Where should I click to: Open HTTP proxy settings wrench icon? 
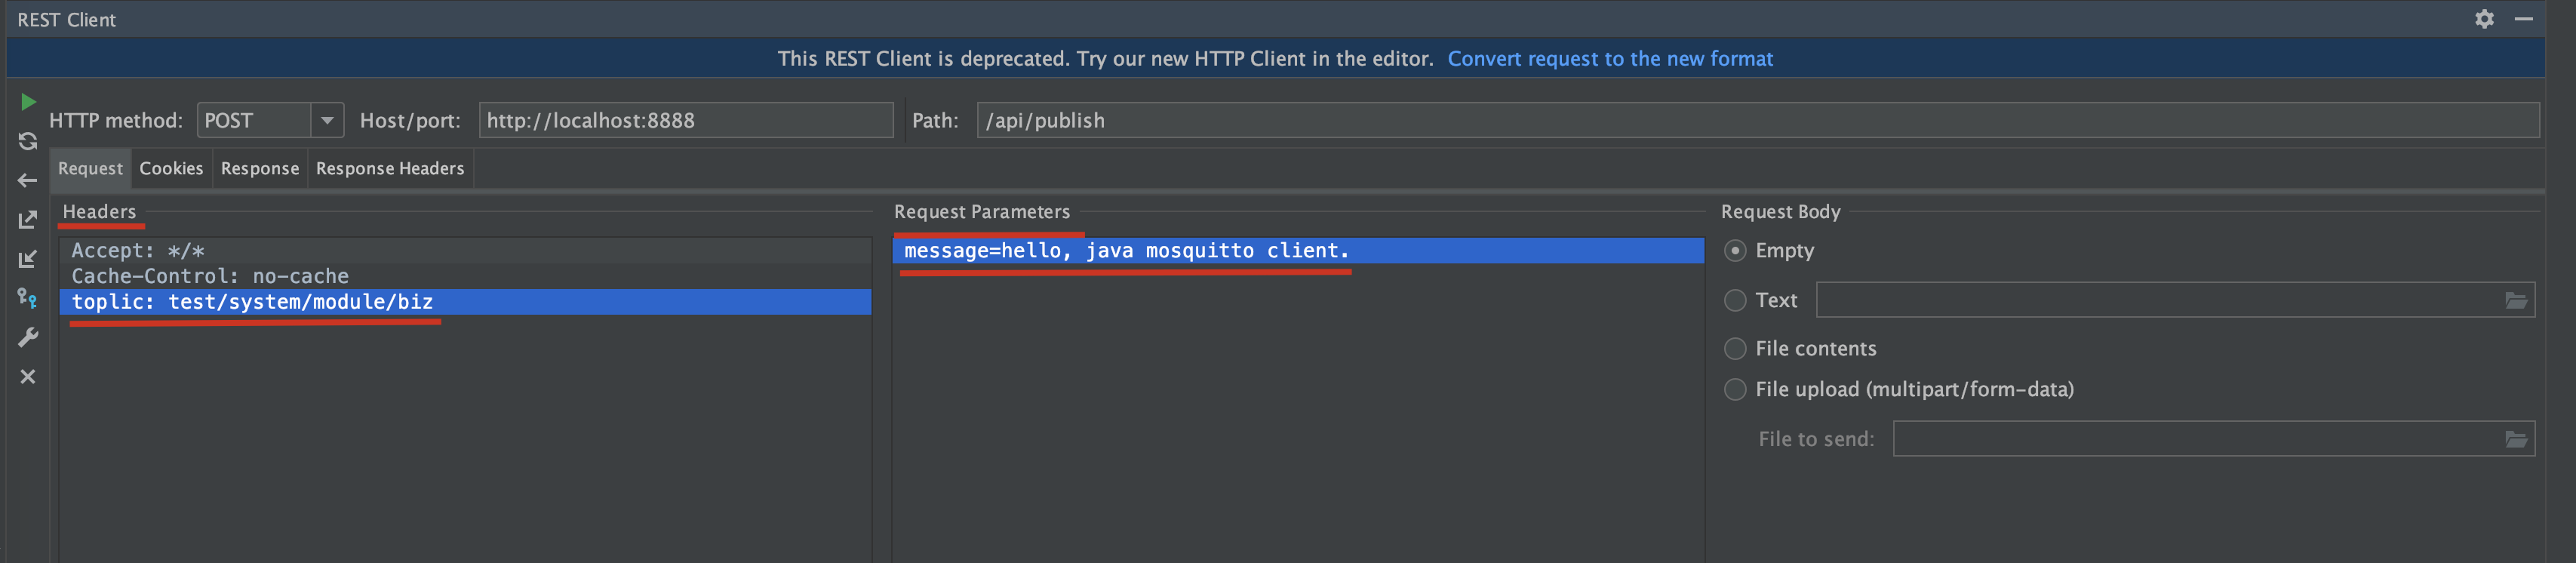[28, 337]
